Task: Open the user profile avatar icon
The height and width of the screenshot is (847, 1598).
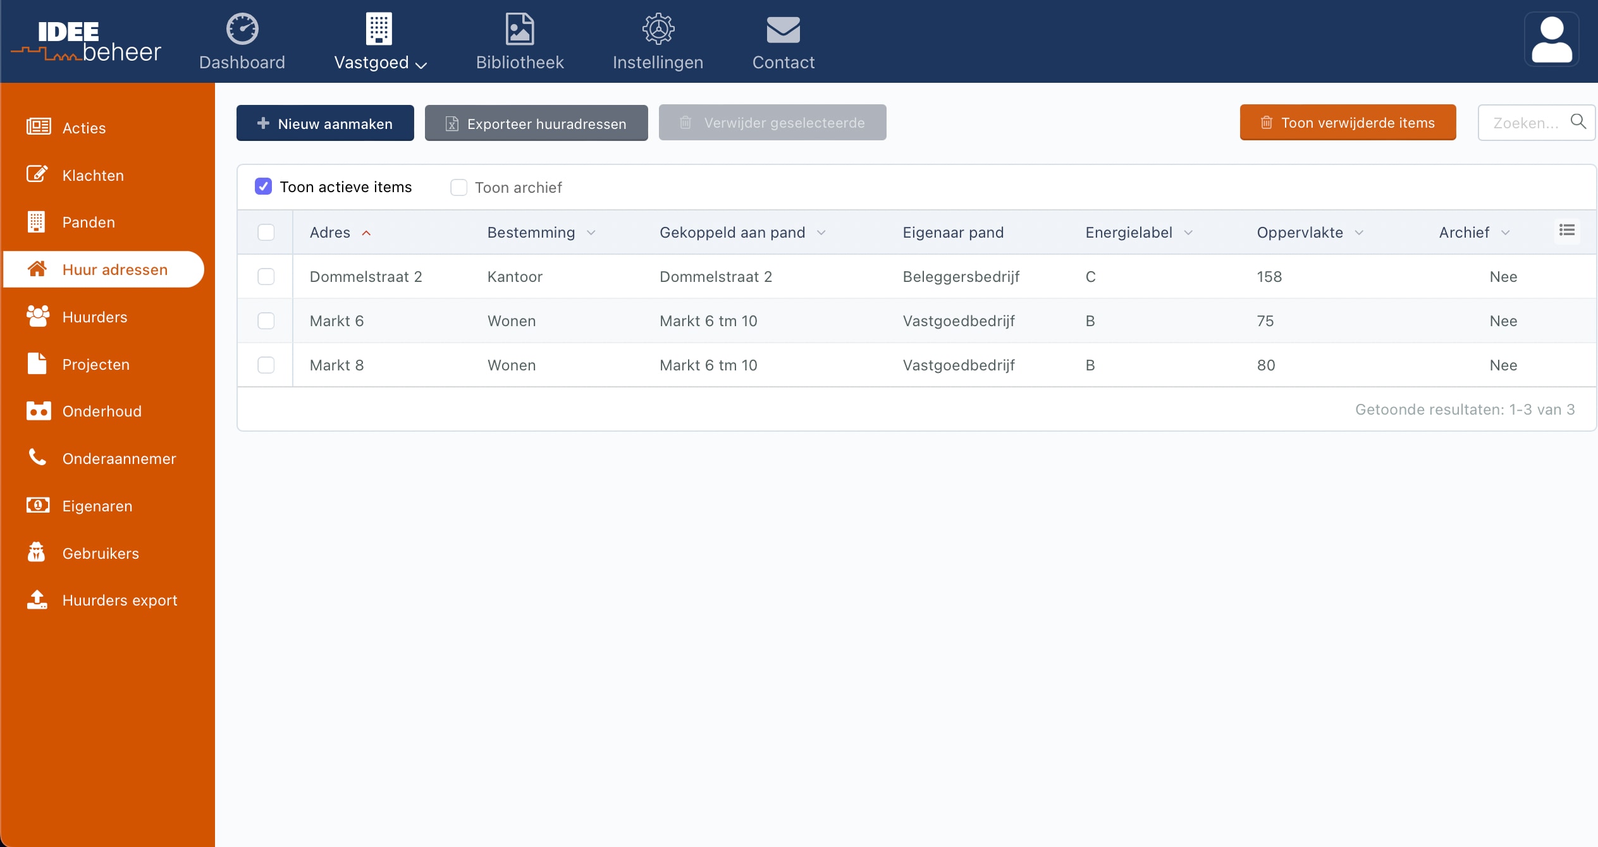Action: point(1551,39)
